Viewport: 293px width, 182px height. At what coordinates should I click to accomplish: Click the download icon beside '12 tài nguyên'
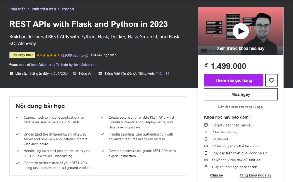click(206, 146)
